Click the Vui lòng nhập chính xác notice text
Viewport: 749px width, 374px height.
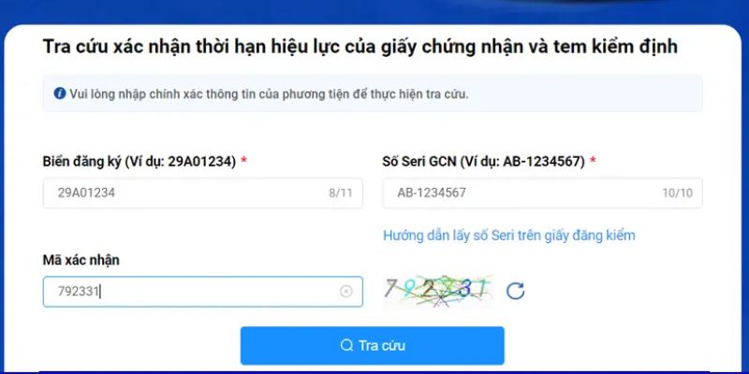269,93
